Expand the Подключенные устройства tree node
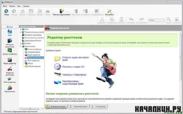 (20, 32)
